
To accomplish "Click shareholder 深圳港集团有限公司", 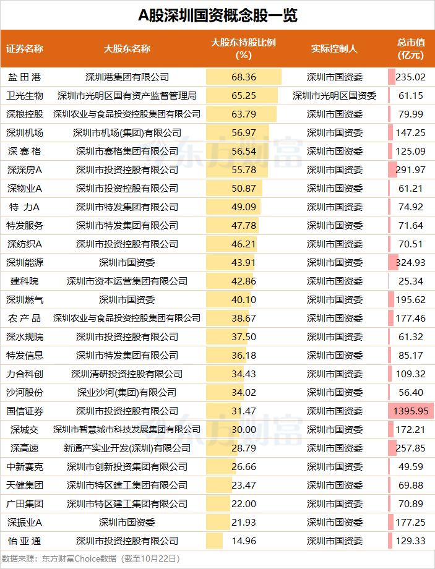I will pos(127,77).
